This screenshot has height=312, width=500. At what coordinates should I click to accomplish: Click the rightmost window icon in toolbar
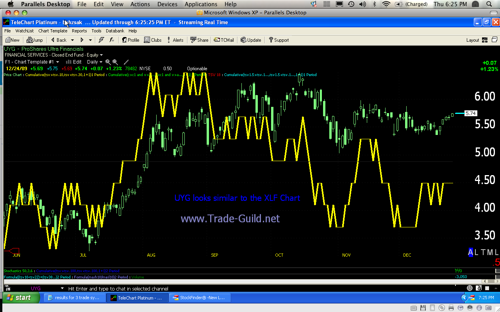pyautogui.click(x=494, y=40)
